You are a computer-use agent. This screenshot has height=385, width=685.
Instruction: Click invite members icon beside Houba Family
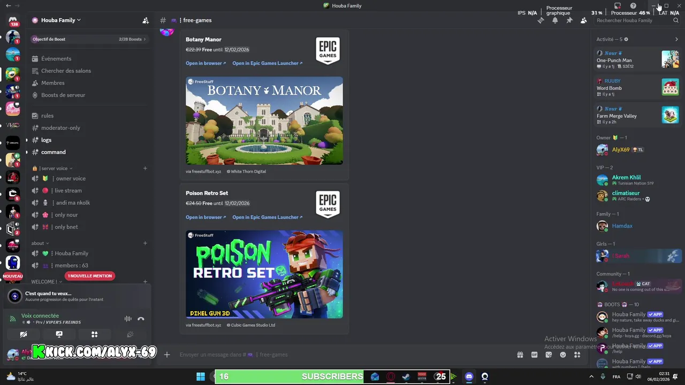(146, 20)
